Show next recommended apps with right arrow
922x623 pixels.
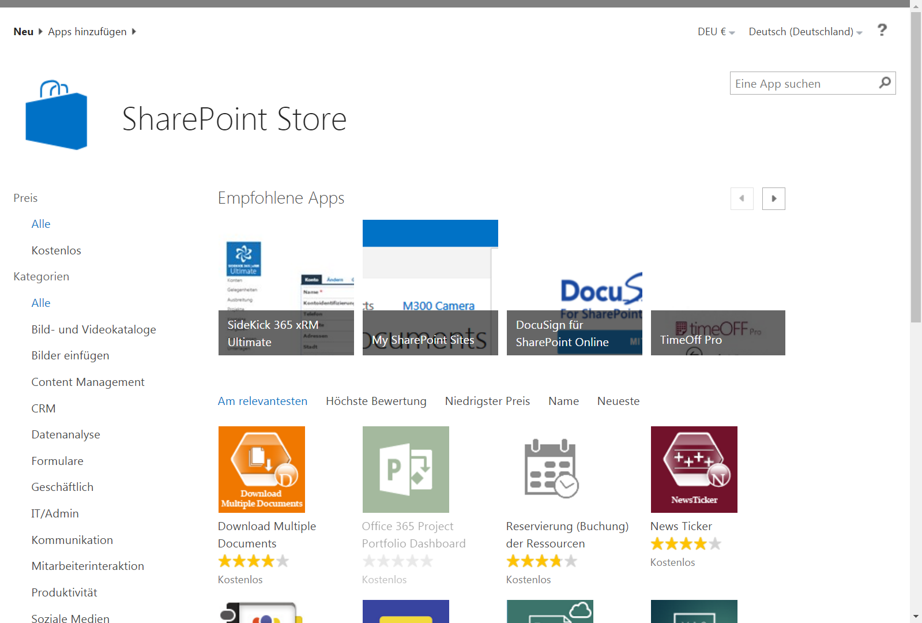[773, 198]
